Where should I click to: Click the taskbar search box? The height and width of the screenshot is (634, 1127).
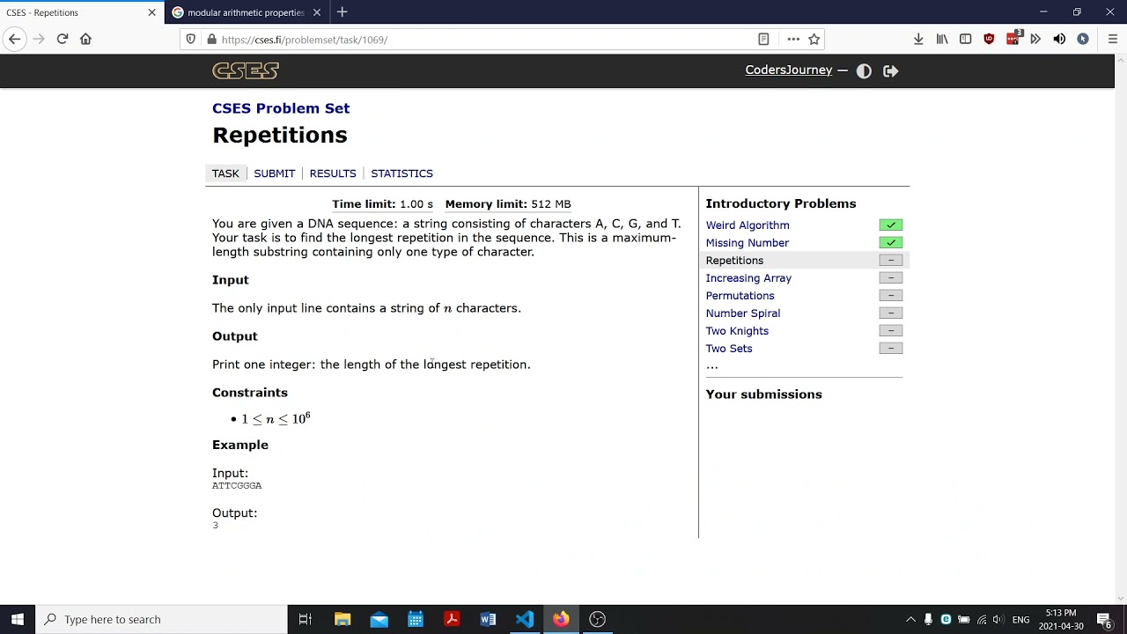click(x=161, y=619)
